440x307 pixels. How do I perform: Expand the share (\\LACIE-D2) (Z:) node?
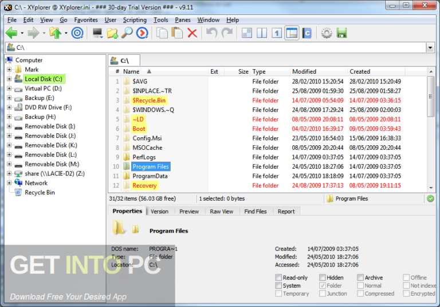9,173
